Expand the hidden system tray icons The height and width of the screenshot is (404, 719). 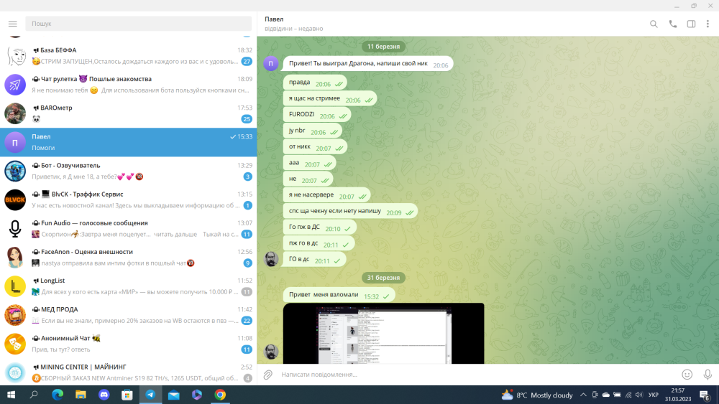[583, 395]
